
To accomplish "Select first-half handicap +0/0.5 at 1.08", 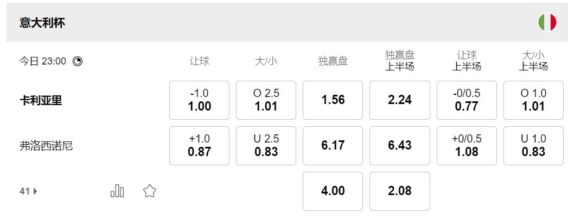I will click(467, 146).
